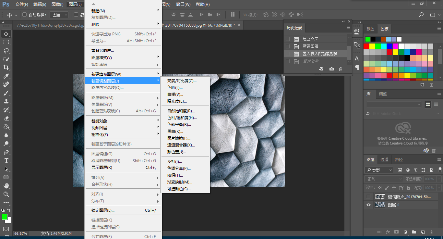The width and height of the screenshot is (443, 239).
Task: Select the Eyedropper tool
Action: [x=6, y=76]
